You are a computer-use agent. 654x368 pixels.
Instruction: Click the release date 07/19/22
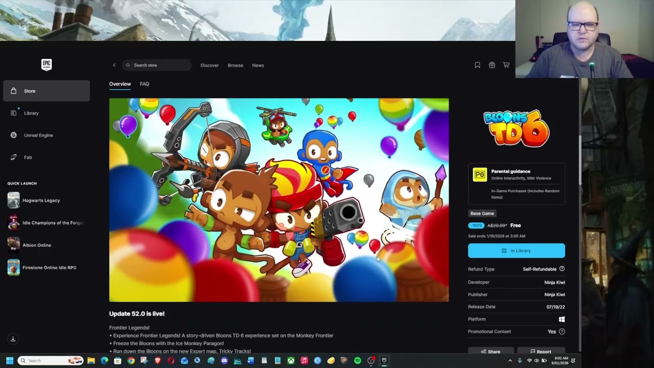[555, 307]
